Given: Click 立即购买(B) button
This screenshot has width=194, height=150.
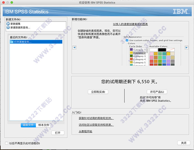Looking at the screenshot, I should point(98,92).
